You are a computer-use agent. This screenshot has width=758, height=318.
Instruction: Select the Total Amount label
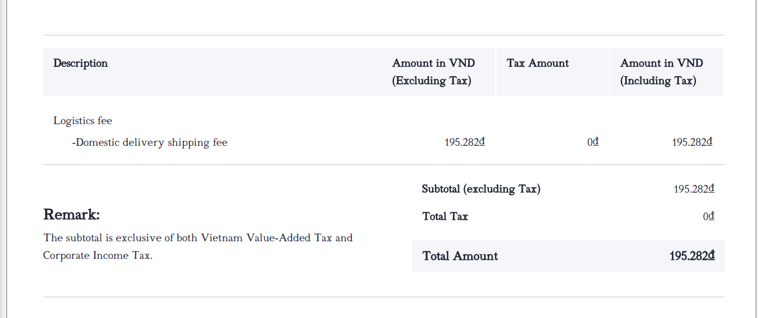point(460,256)
